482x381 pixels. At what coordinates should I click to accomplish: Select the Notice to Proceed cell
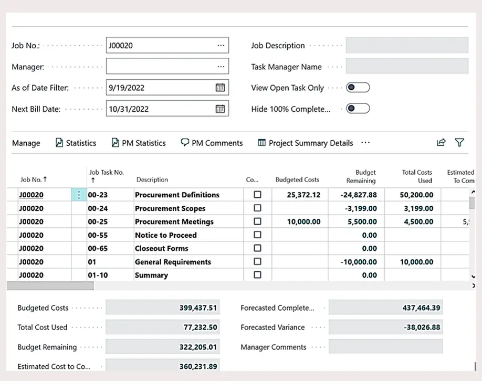tap(188, 235)
